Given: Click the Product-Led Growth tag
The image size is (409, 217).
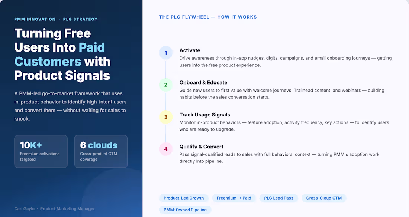Looking at the screenshot, I should pyautogui.click(x=184, y=198).
